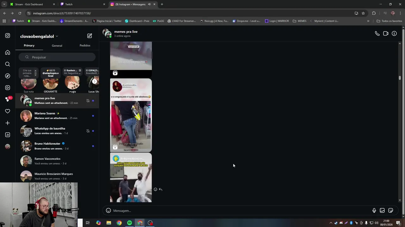Switch to the Pedidos requests tab

(85, 45)
